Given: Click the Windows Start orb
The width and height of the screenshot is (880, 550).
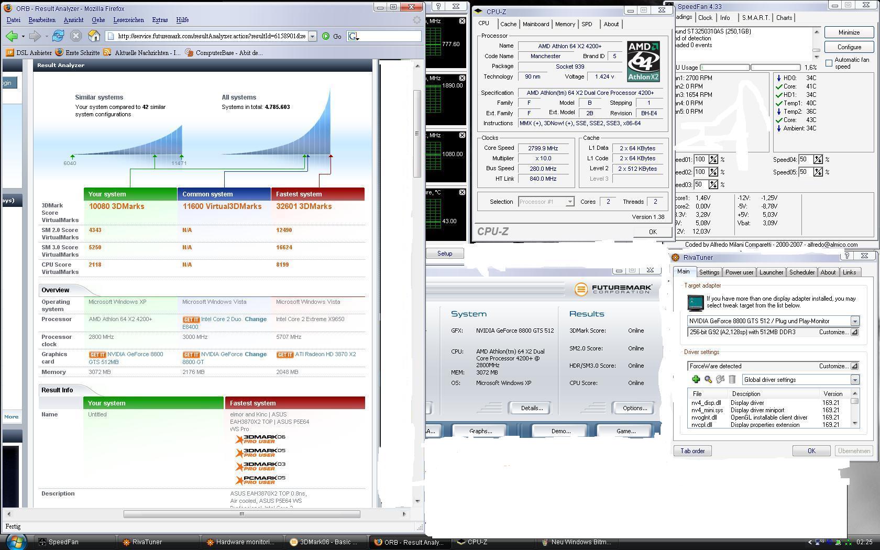Looking at the screenshot, I should coord(16,542).
